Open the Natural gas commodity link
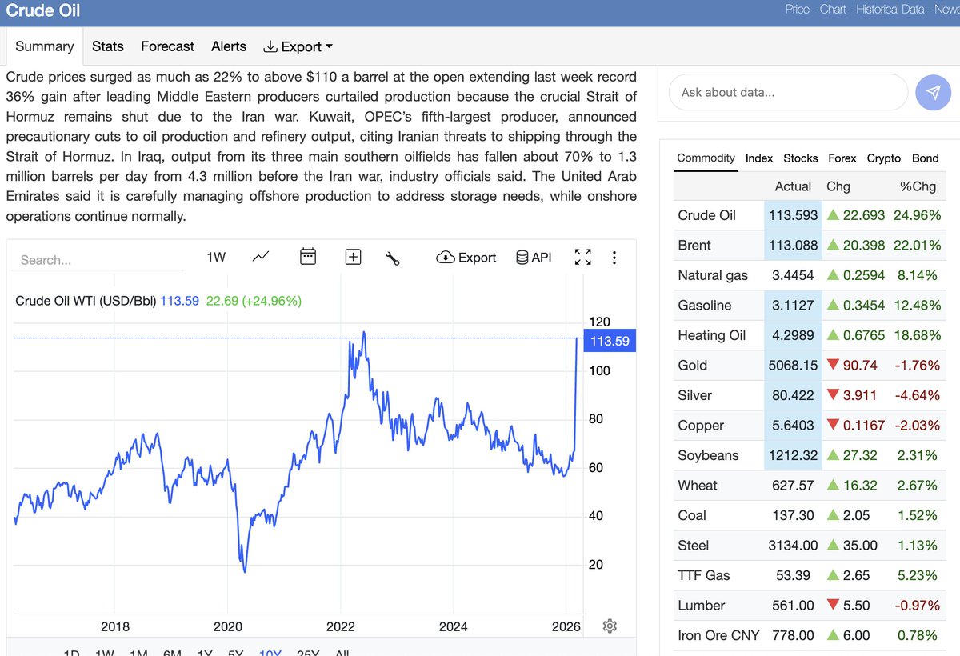The width and height of the screenshot is (960, 656). (x=713, y=275)
